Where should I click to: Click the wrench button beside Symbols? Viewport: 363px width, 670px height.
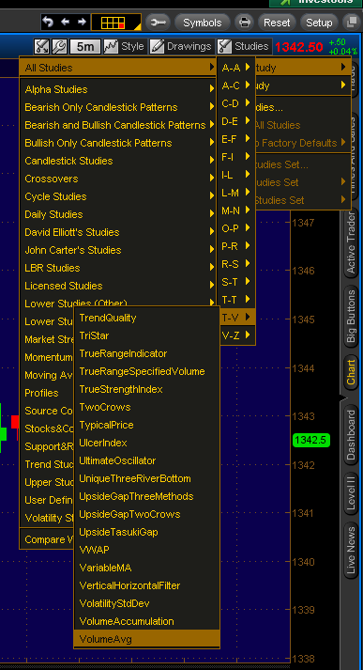click(x=158, y=23)
